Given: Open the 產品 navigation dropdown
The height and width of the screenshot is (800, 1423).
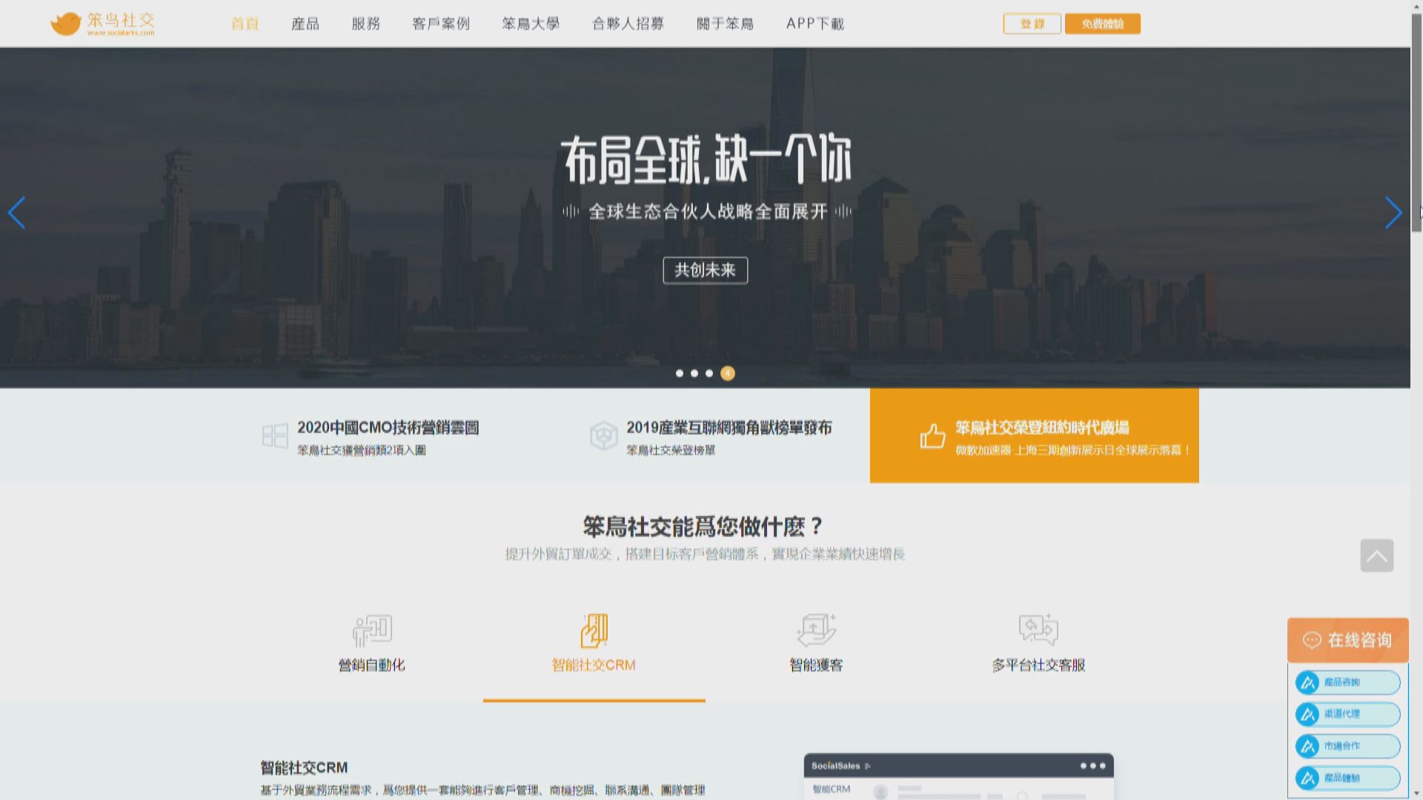Looking at the screenshot, I should tap(305, 24).
